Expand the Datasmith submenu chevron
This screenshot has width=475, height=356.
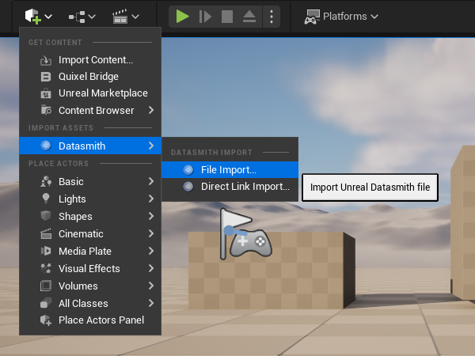151,146
